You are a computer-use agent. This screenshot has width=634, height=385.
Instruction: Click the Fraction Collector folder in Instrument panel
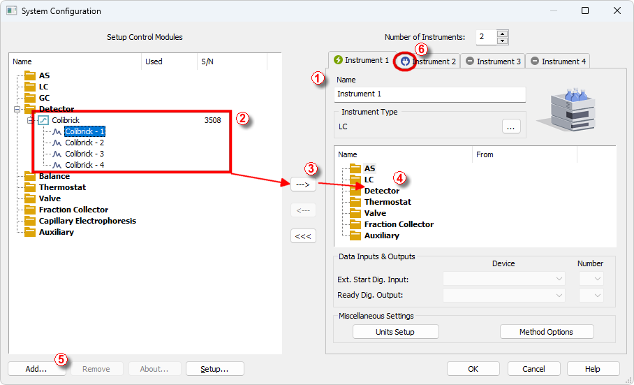pyautogui.click(x=398, y=224)
